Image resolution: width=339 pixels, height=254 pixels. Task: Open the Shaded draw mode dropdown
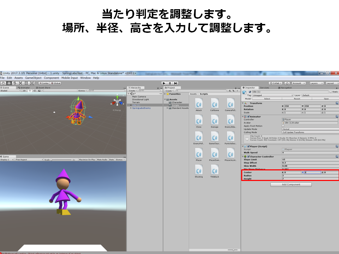click(x=10, y=91)
